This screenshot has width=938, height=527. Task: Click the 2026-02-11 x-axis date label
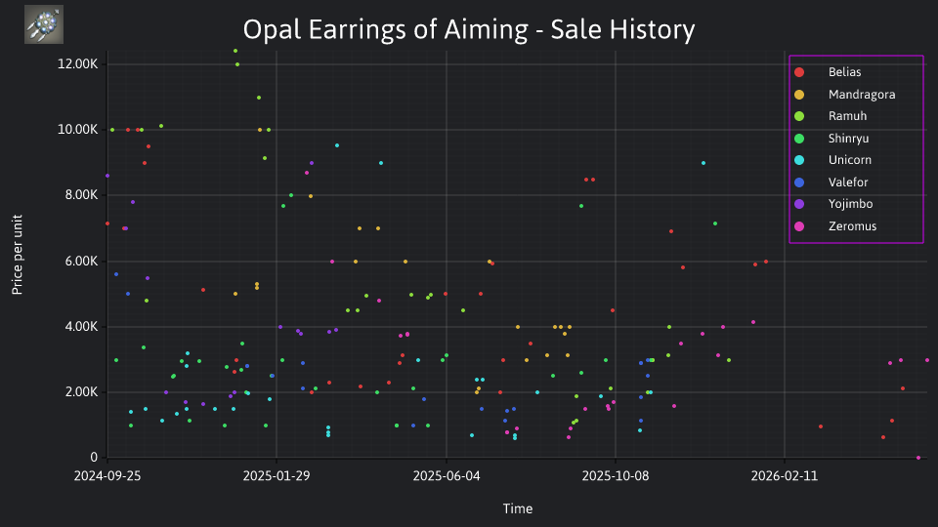pos(785,476)
